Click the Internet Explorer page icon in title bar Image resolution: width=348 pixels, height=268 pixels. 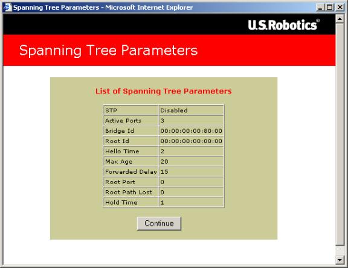click(x=7, y=7)
